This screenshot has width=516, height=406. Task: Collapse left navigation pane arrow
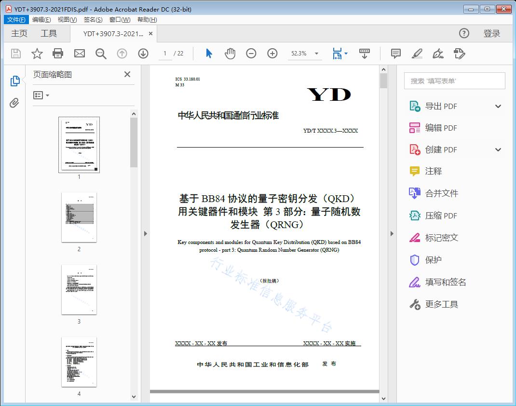(x=145, y=234)
